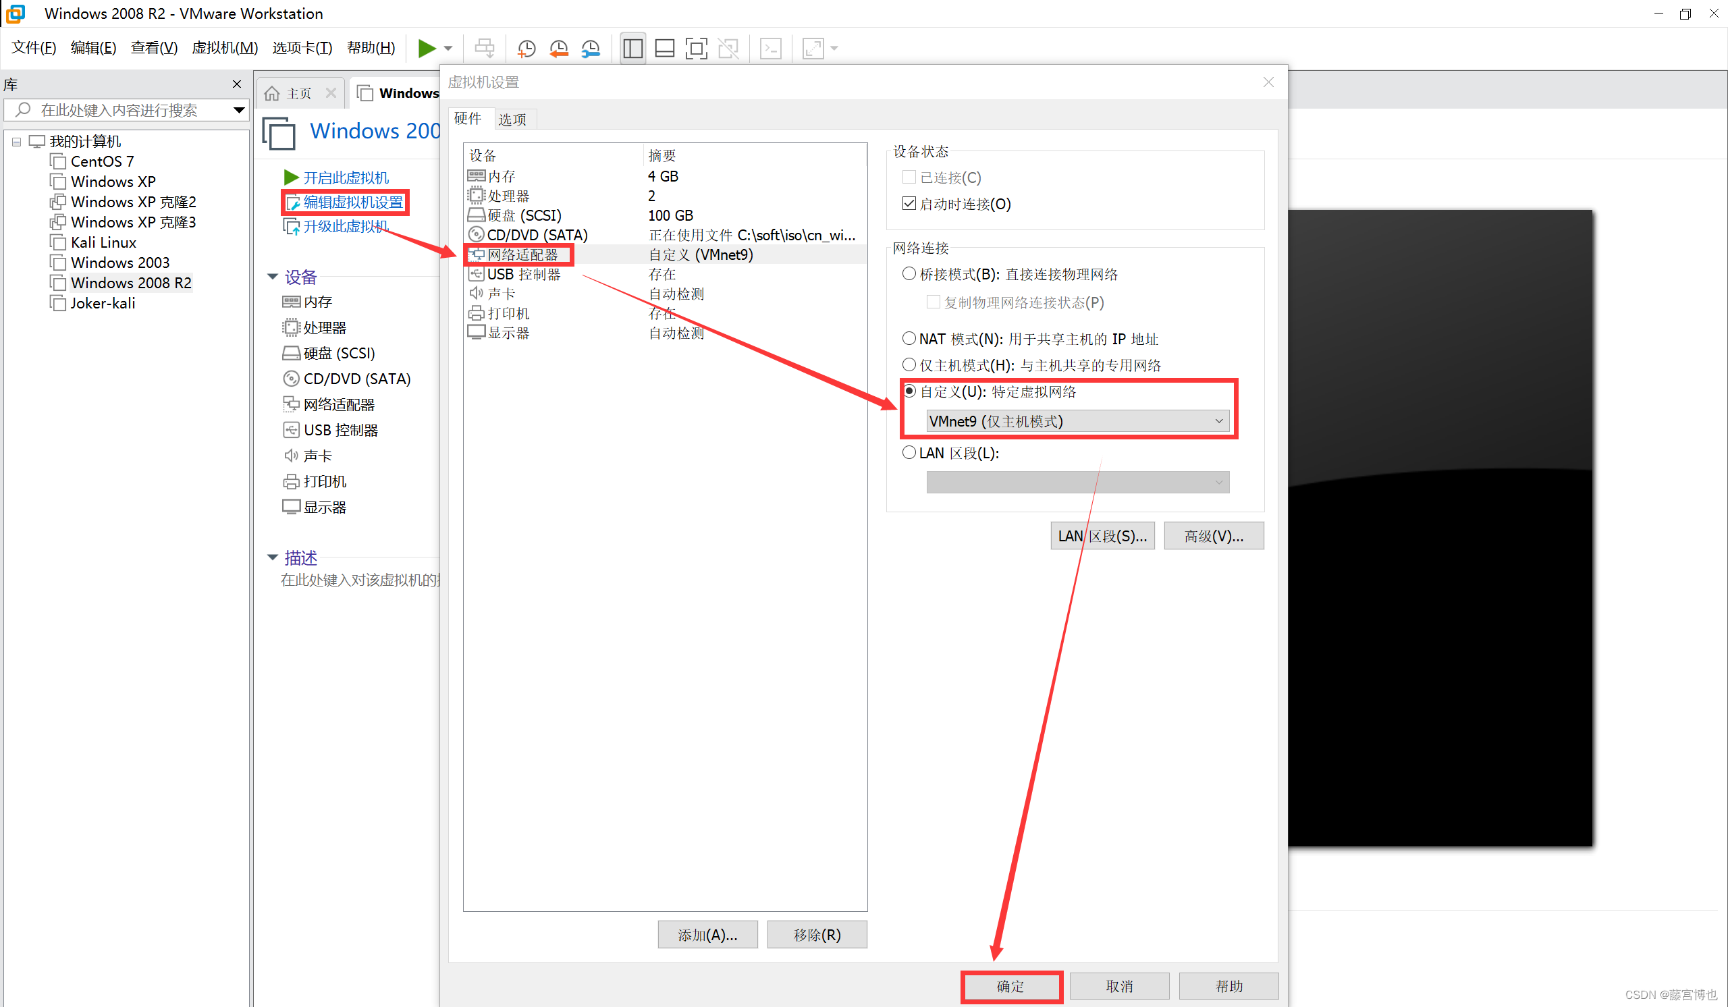The image size is (1728, 1007).
Task: Open the power options arrow beside play icon
Action: pos(448,48)
